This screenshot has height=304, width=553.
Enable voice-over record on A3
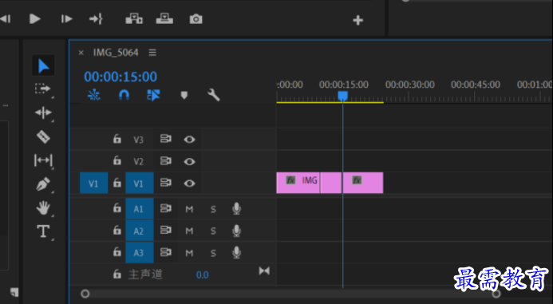coord(236,252)
